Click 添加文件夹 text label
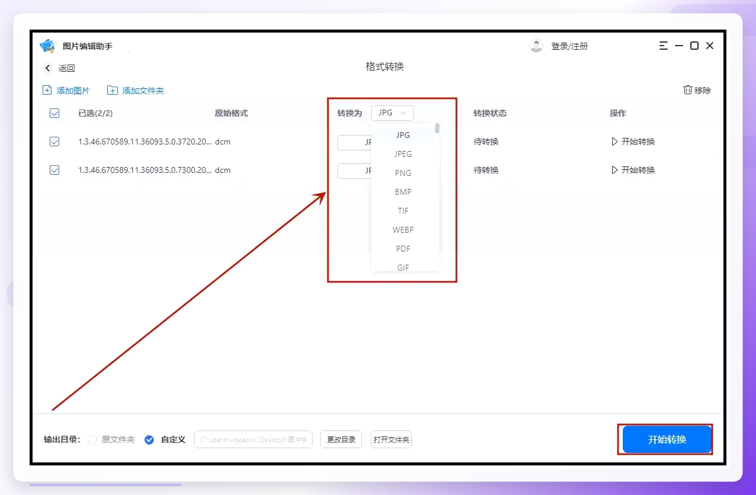The image size is (756, 495). (143, 91)
